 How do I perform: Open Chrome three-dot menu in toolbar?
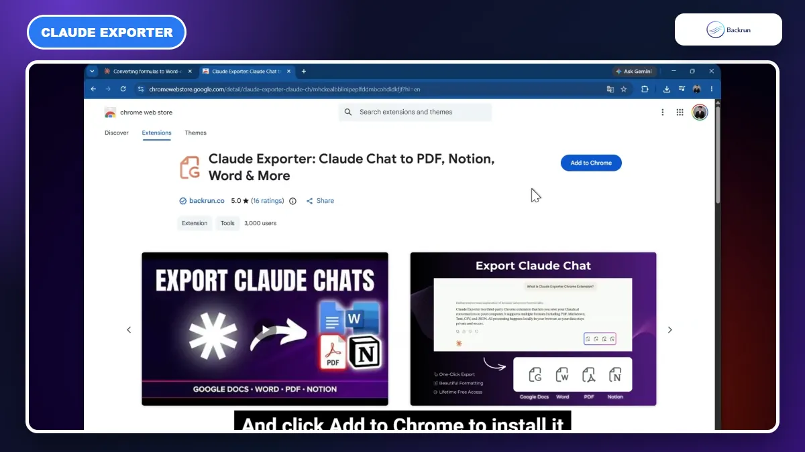point(711,89)
